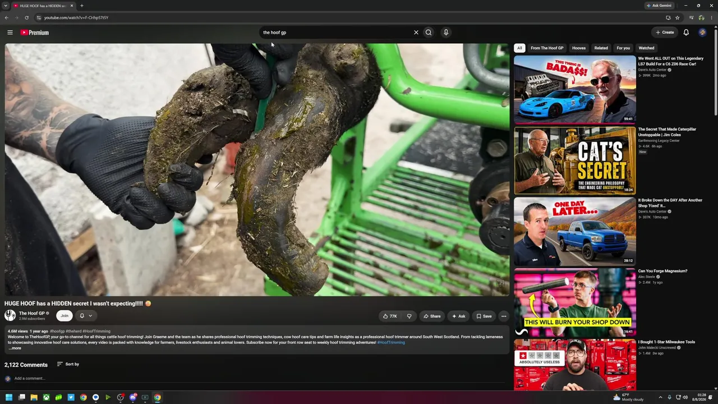This screenshot has width=718, height=404.
Task: Open the Create menu
Action: point(665,33)
